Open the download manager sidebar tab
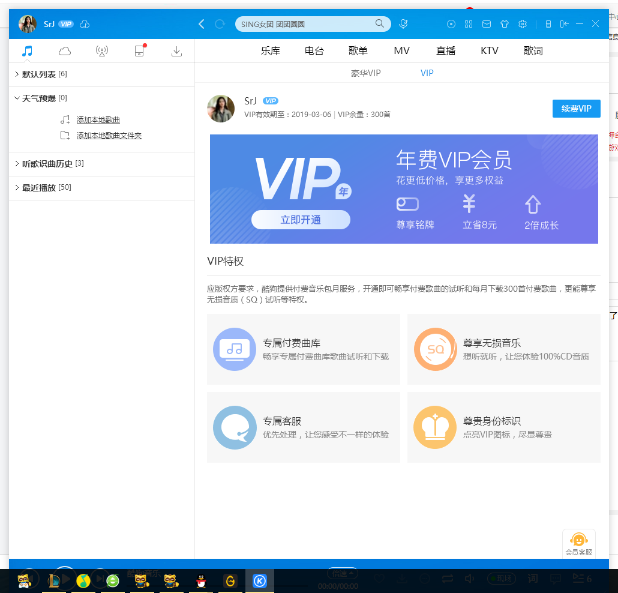 coord(176,51)
